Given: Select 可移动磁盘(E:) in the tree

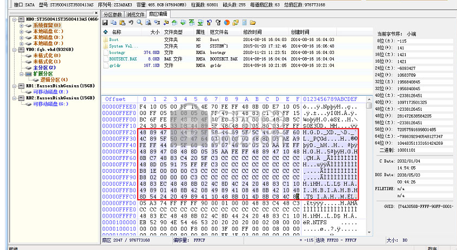Looking at the screenshot, I should click(50, 92).
